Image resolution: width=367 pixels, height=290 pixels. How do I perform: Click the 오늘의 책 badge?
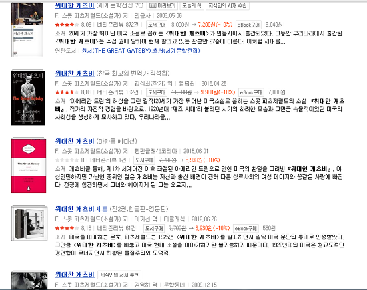(192, 5)
